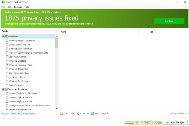The image size is (189, 126).
Task: Click the Open Folder label
Action: [x=69, y=113]
